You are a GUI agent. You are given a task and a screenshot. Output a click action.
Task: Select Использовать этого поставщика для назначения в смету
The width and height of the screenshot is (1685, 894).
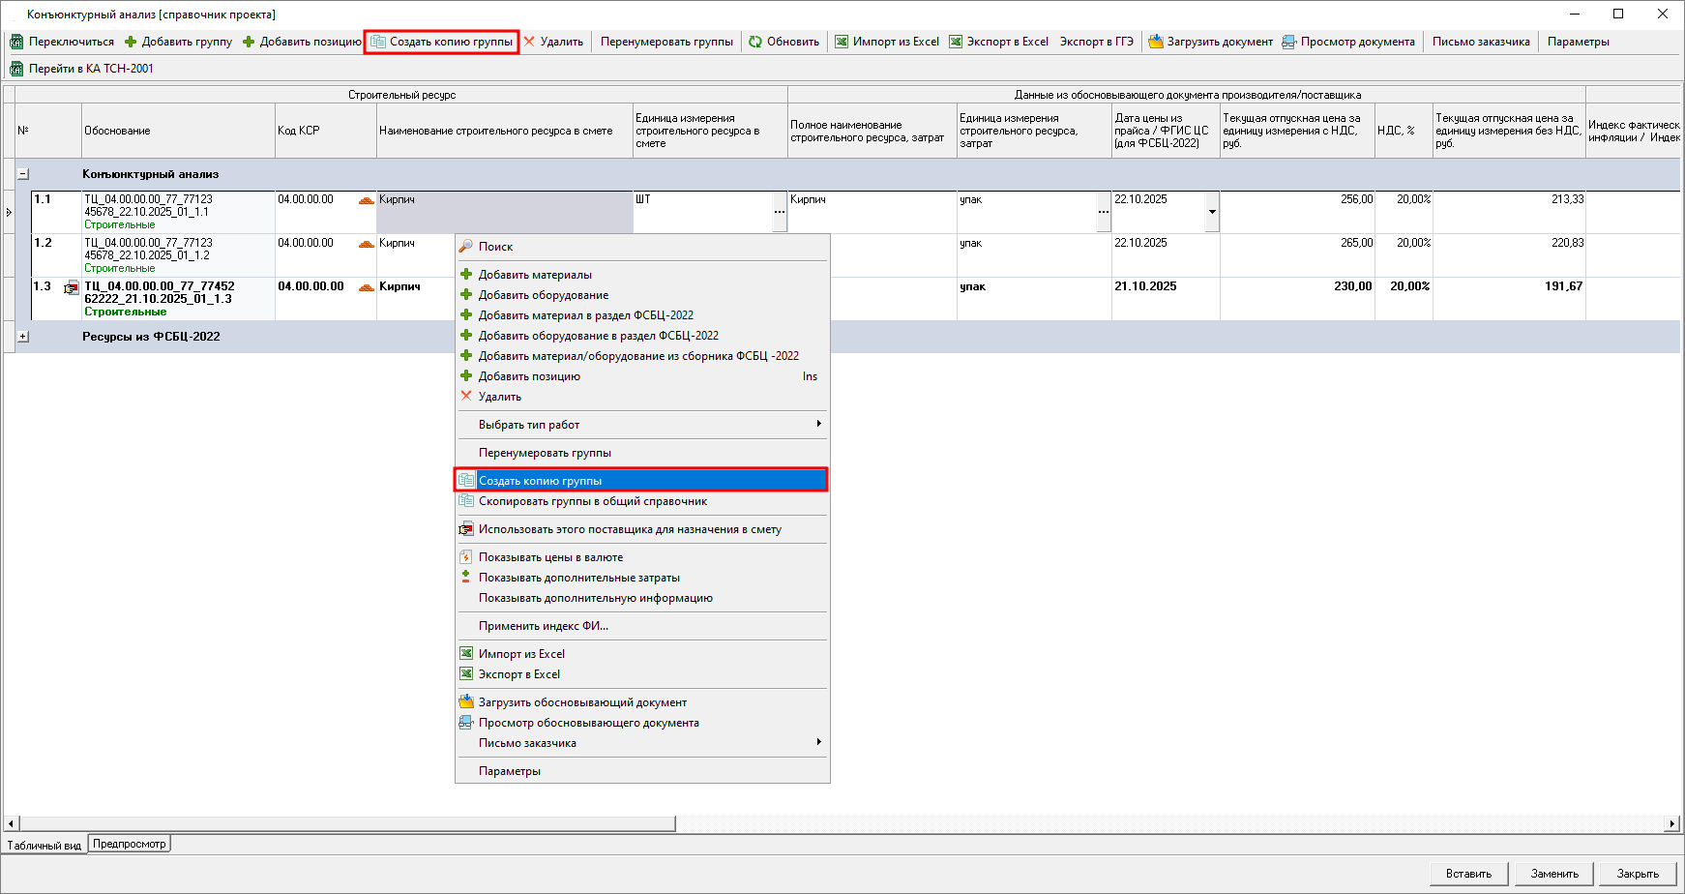tap(642, 529)
